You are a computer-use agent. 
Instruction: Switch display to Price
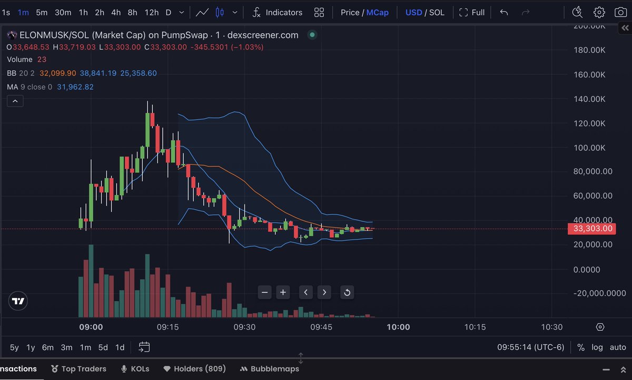(350, 12)
